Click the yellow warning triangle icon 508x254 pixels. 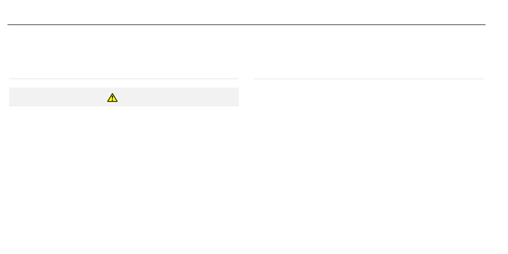click(x=112, y=97)
